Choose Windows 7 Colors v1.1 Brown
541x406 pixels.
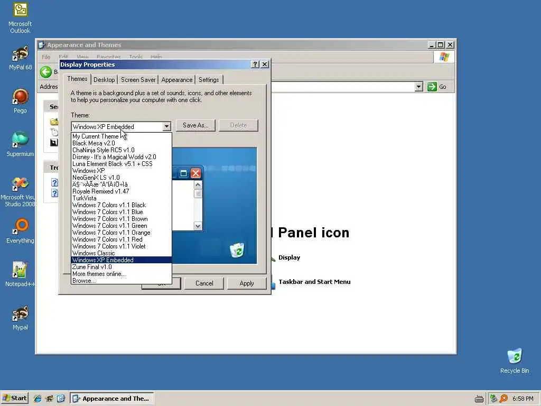click(122, 219)
